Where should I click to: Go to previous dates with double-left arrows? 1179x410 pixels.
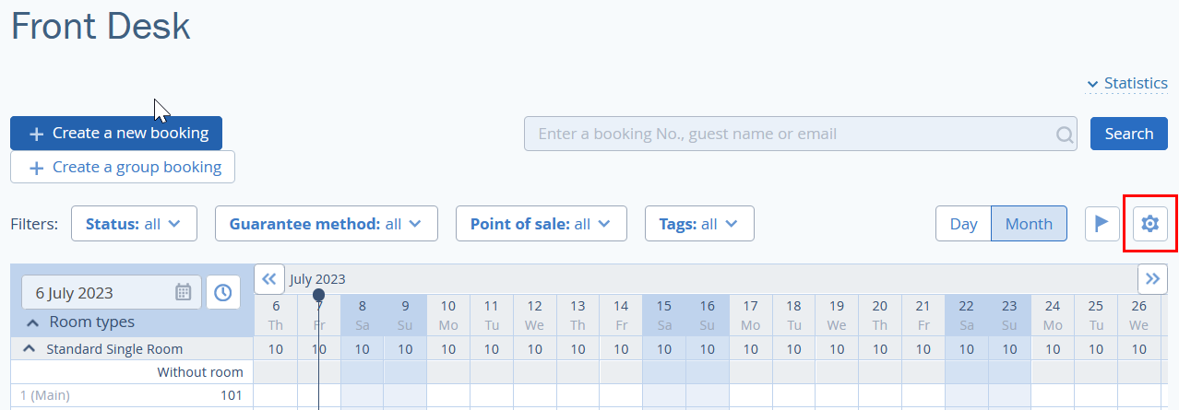268,278
